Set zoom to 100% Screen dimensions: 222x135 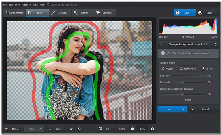(x=122, y=129)
